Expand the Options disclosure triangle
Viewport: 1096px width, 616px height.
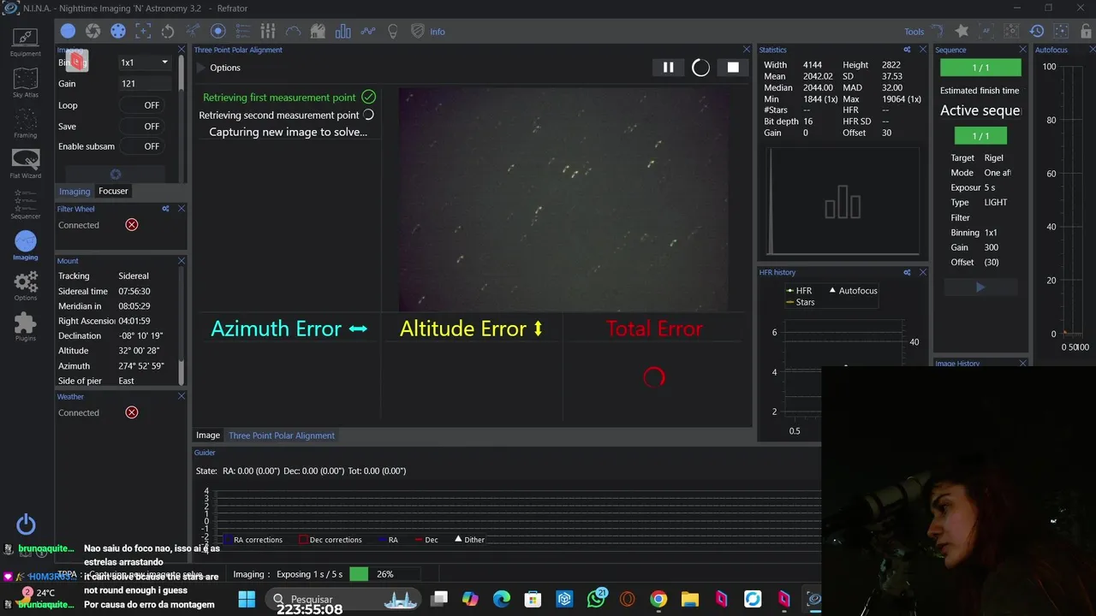point(201,68)
